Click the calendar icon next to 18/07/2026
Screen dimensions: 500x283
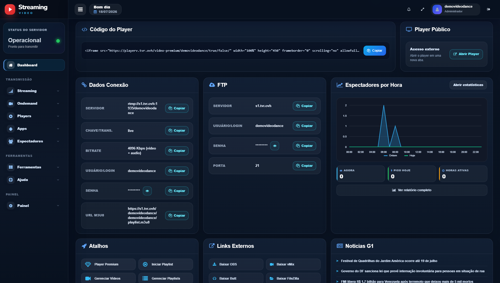(95, 12)
